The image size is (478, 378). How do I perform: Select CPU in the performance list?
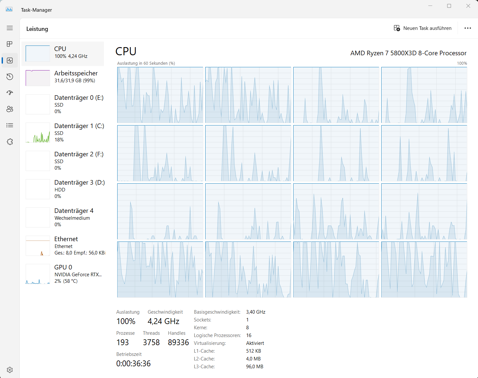tap(63, 54)
